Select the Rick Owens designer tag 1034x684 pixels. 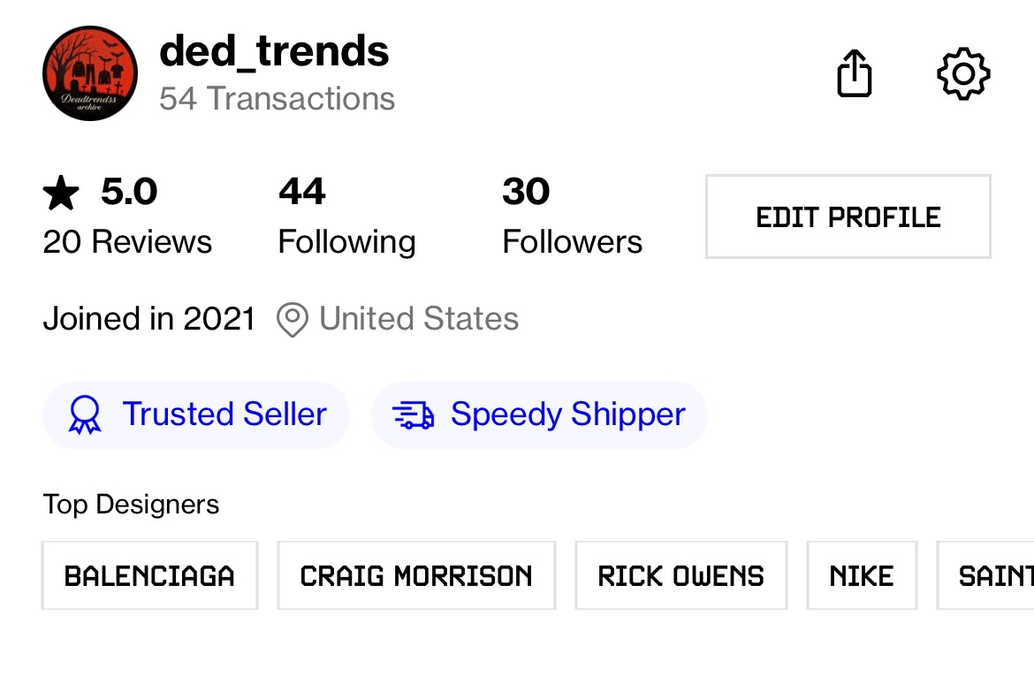tap(680, 576)
